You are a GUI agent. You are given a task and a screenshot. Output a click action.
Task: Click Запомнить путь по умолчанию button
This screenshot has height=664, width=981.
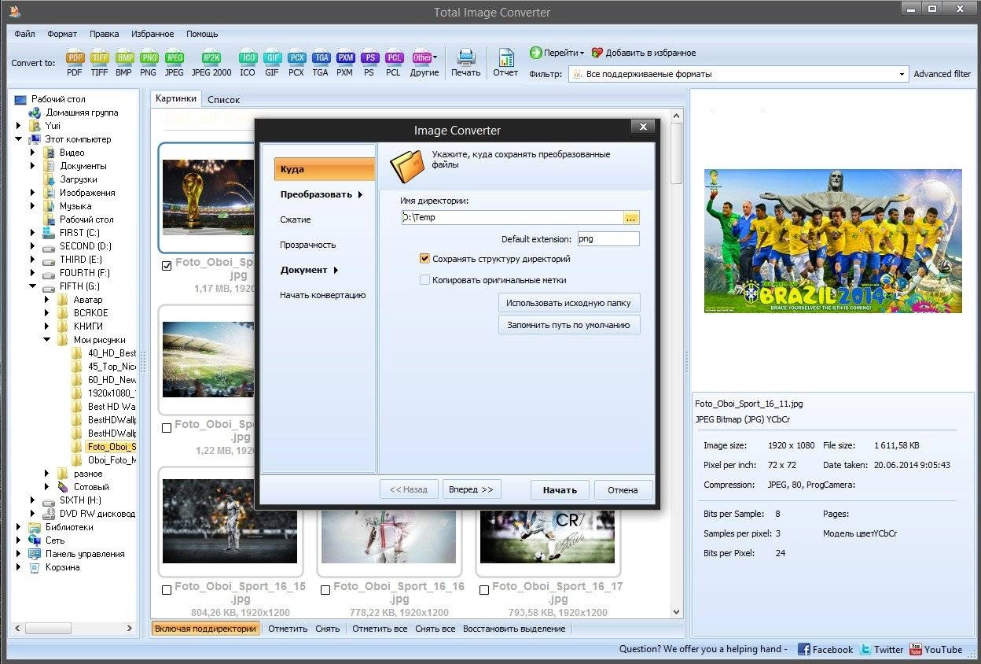click(x=569, y=324)
